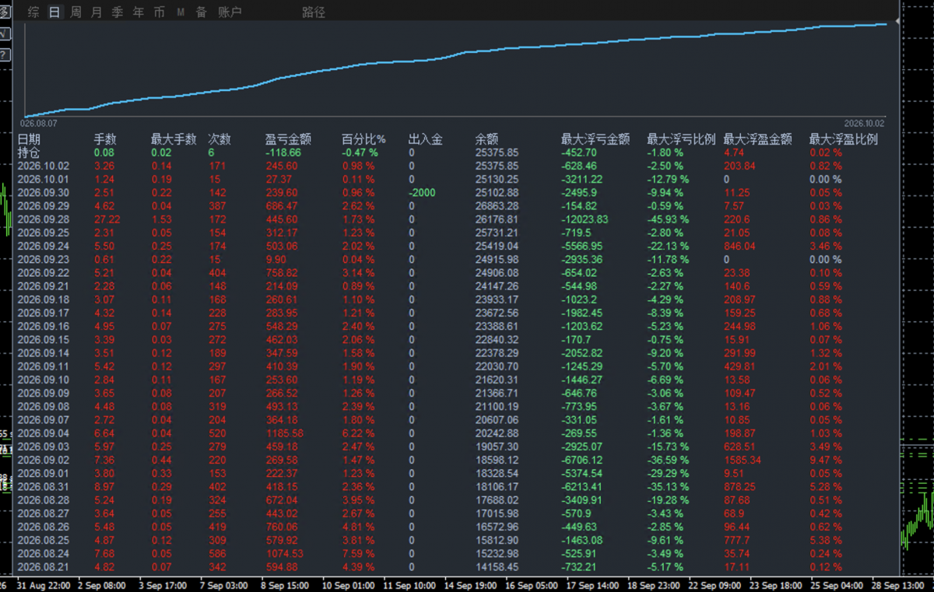This screenshot has width=934, height=592.
Task: Click the 盈亏金额 column header
Action: point(288,139)
